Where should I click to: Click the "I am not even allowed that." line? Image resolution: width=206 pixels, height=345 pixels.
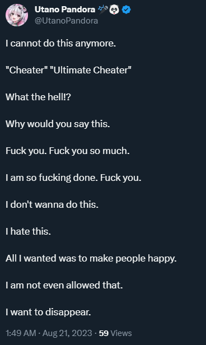64,285
